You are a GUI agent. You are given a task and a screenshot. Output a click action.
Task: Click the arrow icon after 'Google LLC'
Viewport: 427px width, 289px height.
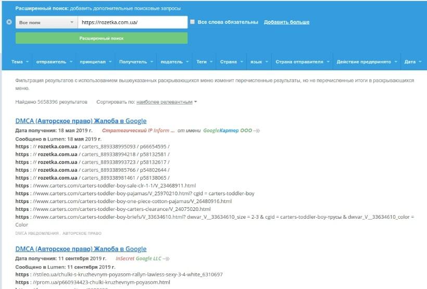pos(166,259)
